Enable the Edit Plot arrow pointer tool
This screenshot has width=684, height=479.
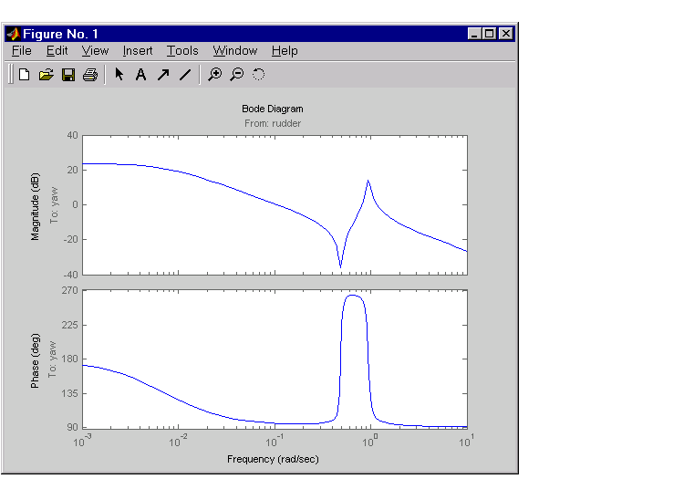click(119, 75)
